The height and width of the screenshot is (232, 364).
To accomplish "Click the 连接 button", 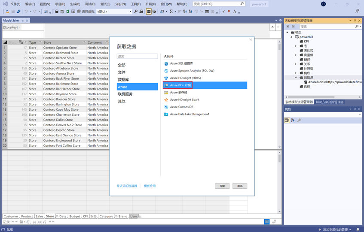I will [222, 186].
